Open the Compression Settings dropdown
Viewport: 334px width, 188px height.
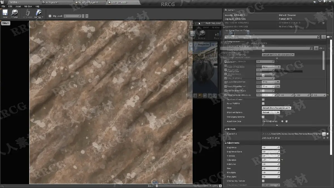coord(278,55)
